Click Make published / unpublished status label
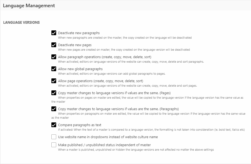The width and height of the screenshot is (251, 164). [104, 145]
